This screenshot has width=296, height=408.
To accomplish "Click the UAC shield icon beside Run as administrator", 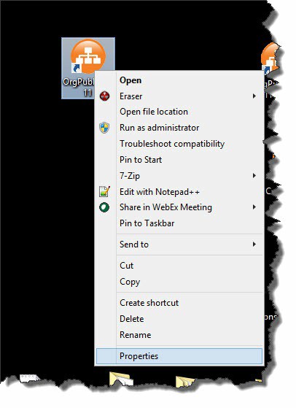I will 104,128.
